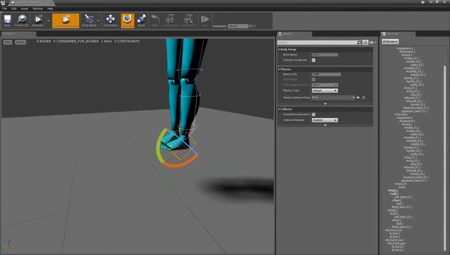The image size is (450, 255).
Task: Open the Simulate options dropdown arrow
Action: 48,21
